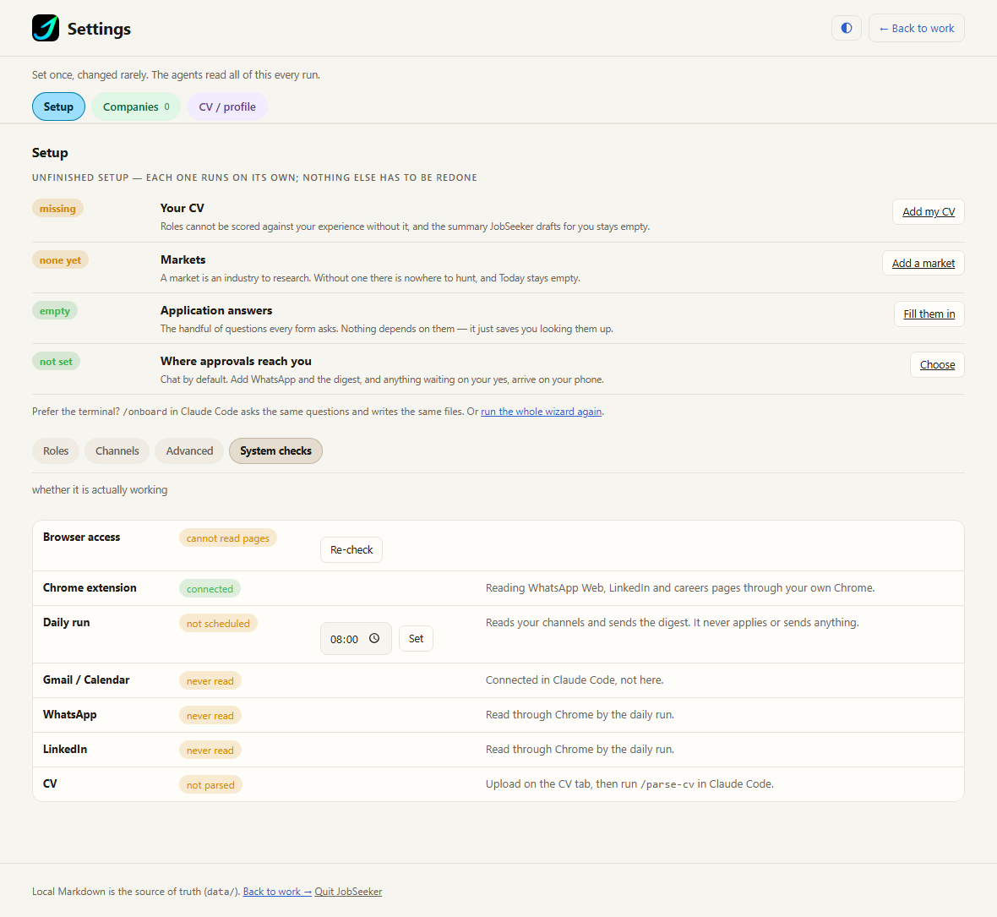This screenshot has width=997, height=917.
Task: Click Set next to daily run time
Action: pos(416,638)
